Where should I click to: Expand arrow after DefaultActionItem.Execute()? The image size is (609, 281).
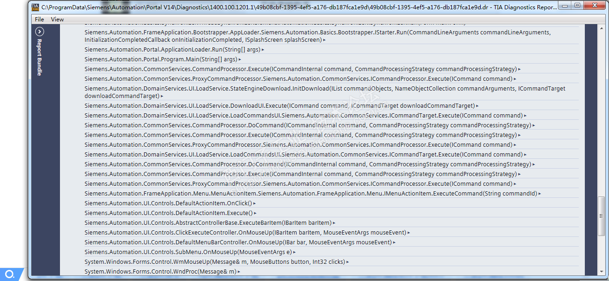pyautogui.click(x=256, y=213)
